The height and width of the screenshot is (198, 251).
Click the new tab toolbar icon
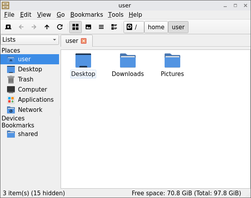8,27
